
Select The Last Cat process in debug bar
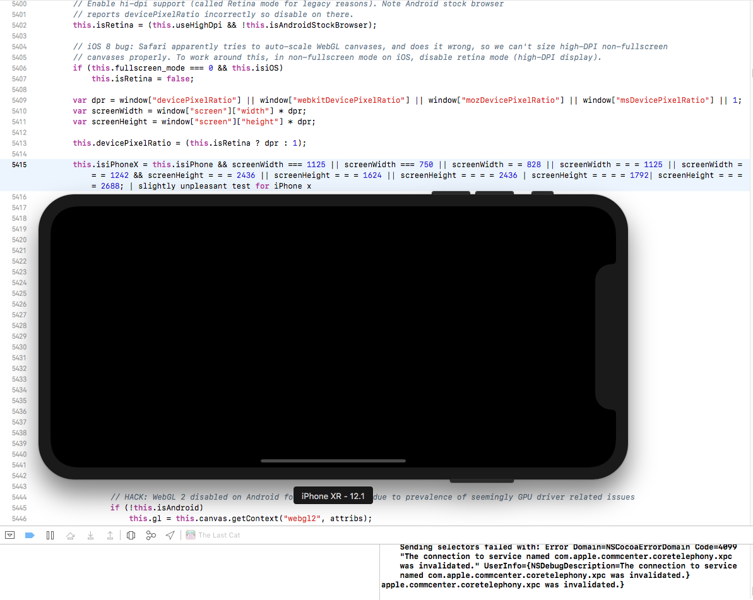213,535
